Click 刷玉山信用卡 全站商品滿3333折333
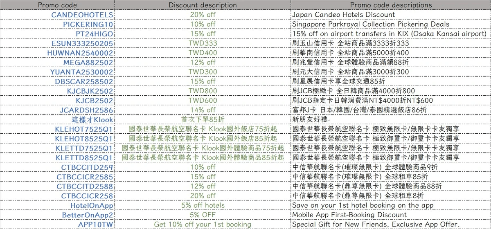This screenshot has height=229, width=491. tap(350, 43)
